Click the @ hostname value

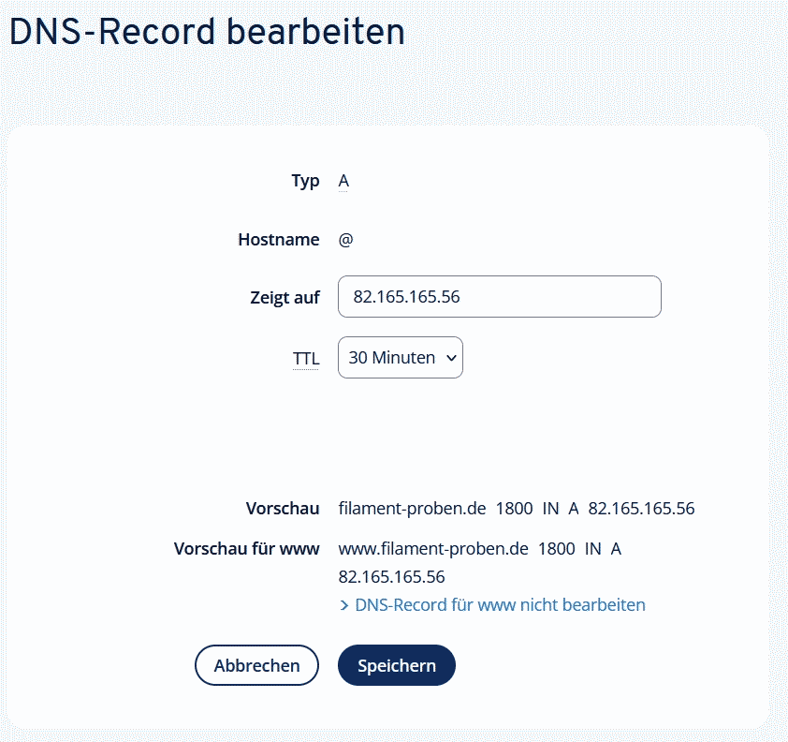coord(346,240)
